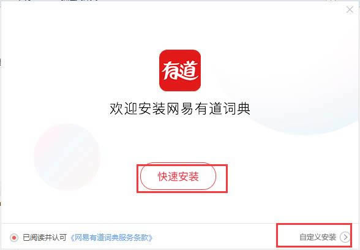Close the Youdao installer window
This screenshot has width=360, height=250.
coord(350,10)
